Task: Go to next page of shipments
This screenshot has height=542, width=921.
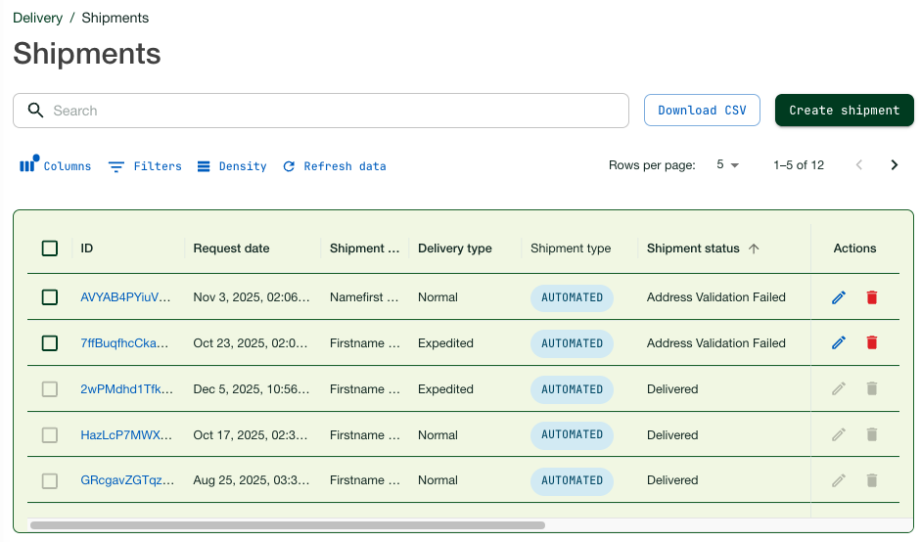Action: (894, 165)
